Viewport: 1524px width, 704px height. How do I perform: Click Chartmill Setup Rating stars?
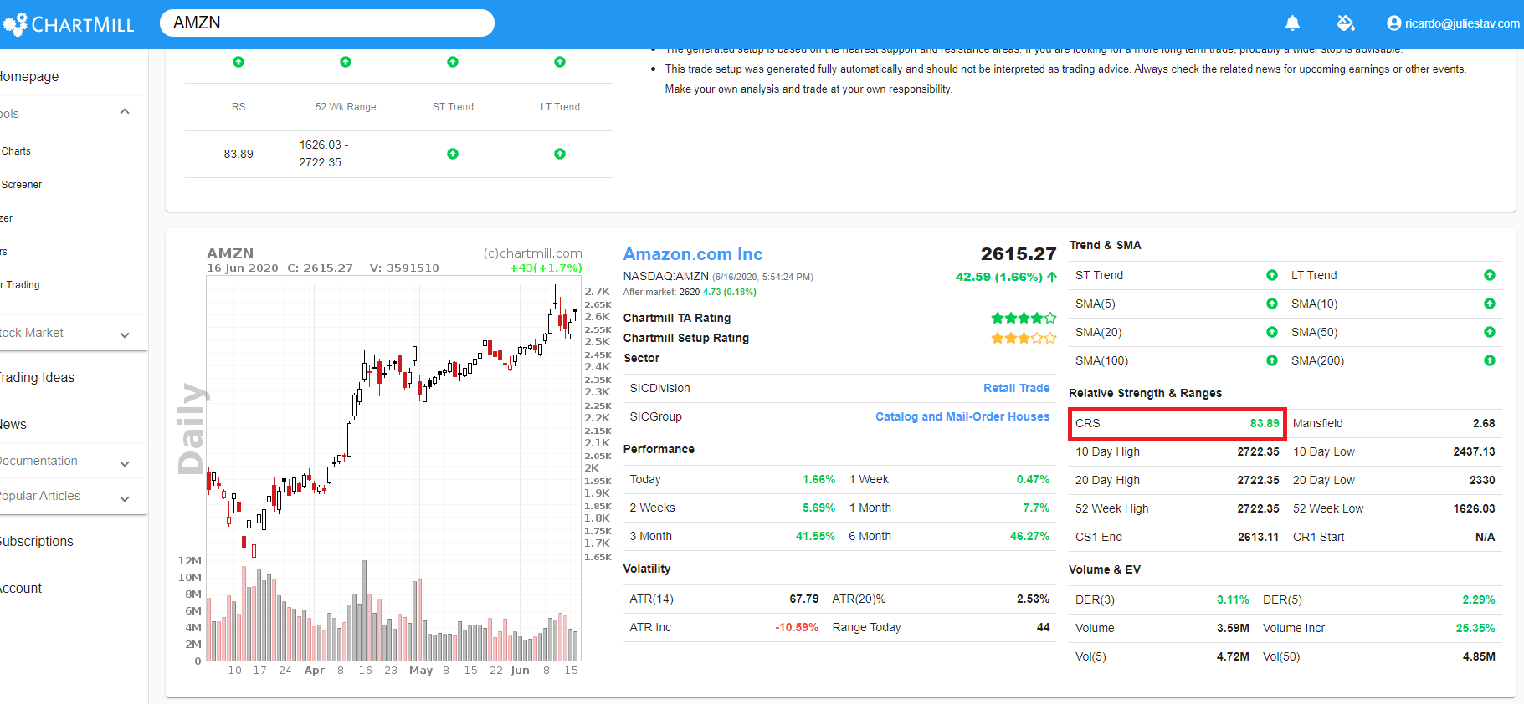(x=1024, y=338)
